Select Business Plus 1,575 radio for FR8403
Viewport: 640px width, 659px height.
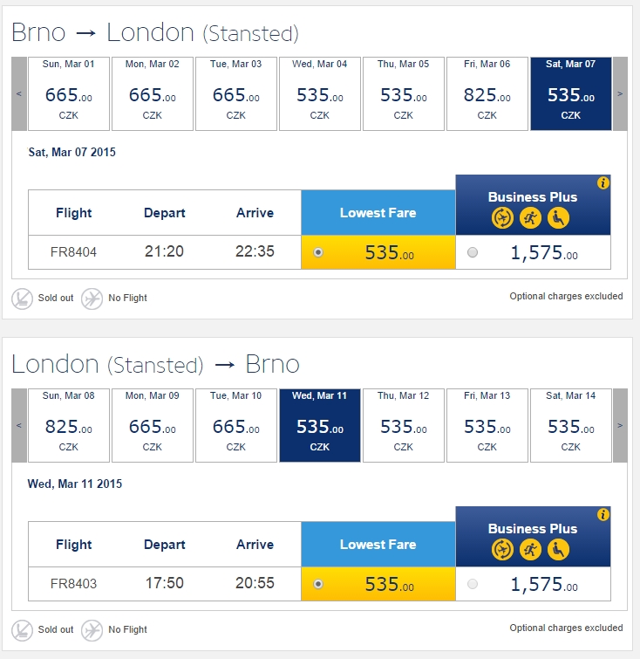pos(473,584)
